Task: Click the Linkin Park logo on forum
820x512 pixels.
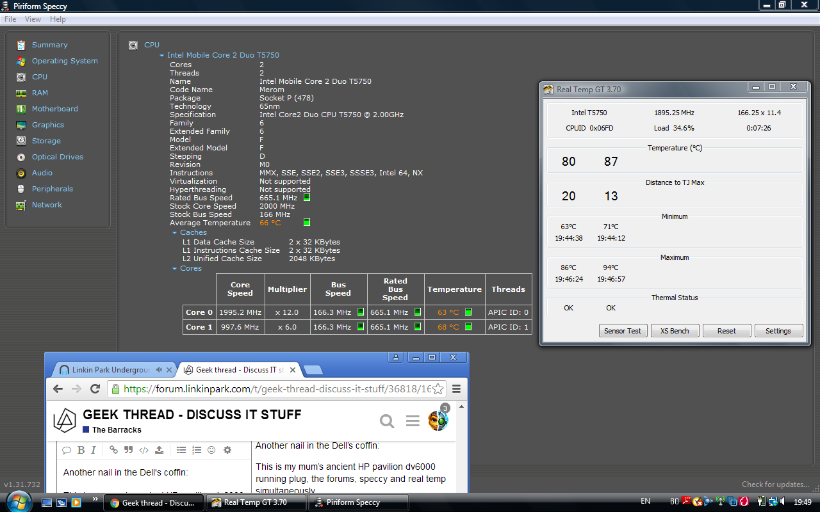Action: pos(65,420)
